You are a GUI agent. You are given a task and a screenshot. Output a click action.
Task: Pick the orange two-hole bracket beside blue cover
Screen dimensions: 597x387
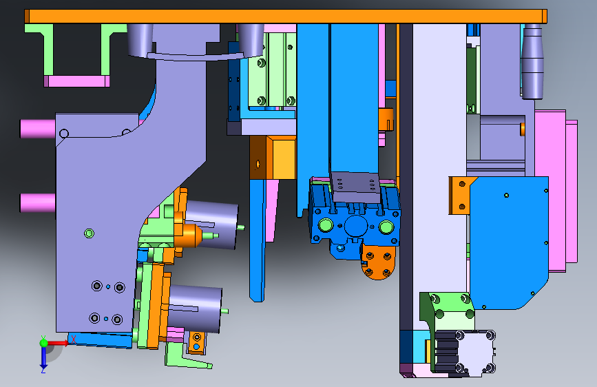click(x=460, y=196)
